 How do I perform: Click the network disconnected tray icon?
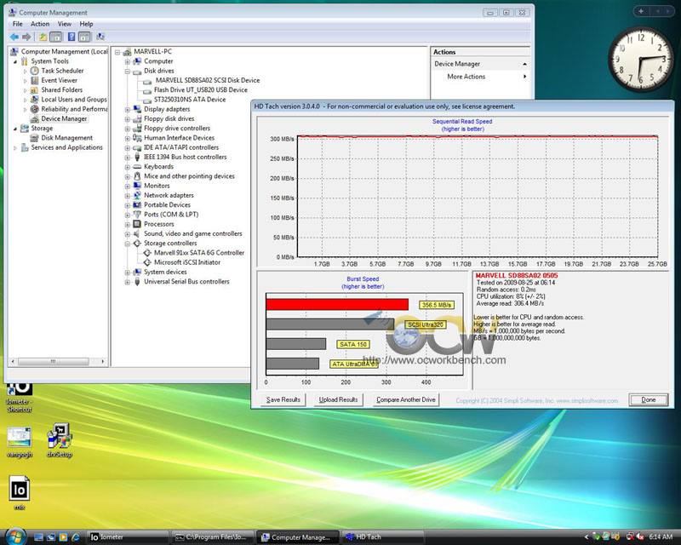click(630, 537)
